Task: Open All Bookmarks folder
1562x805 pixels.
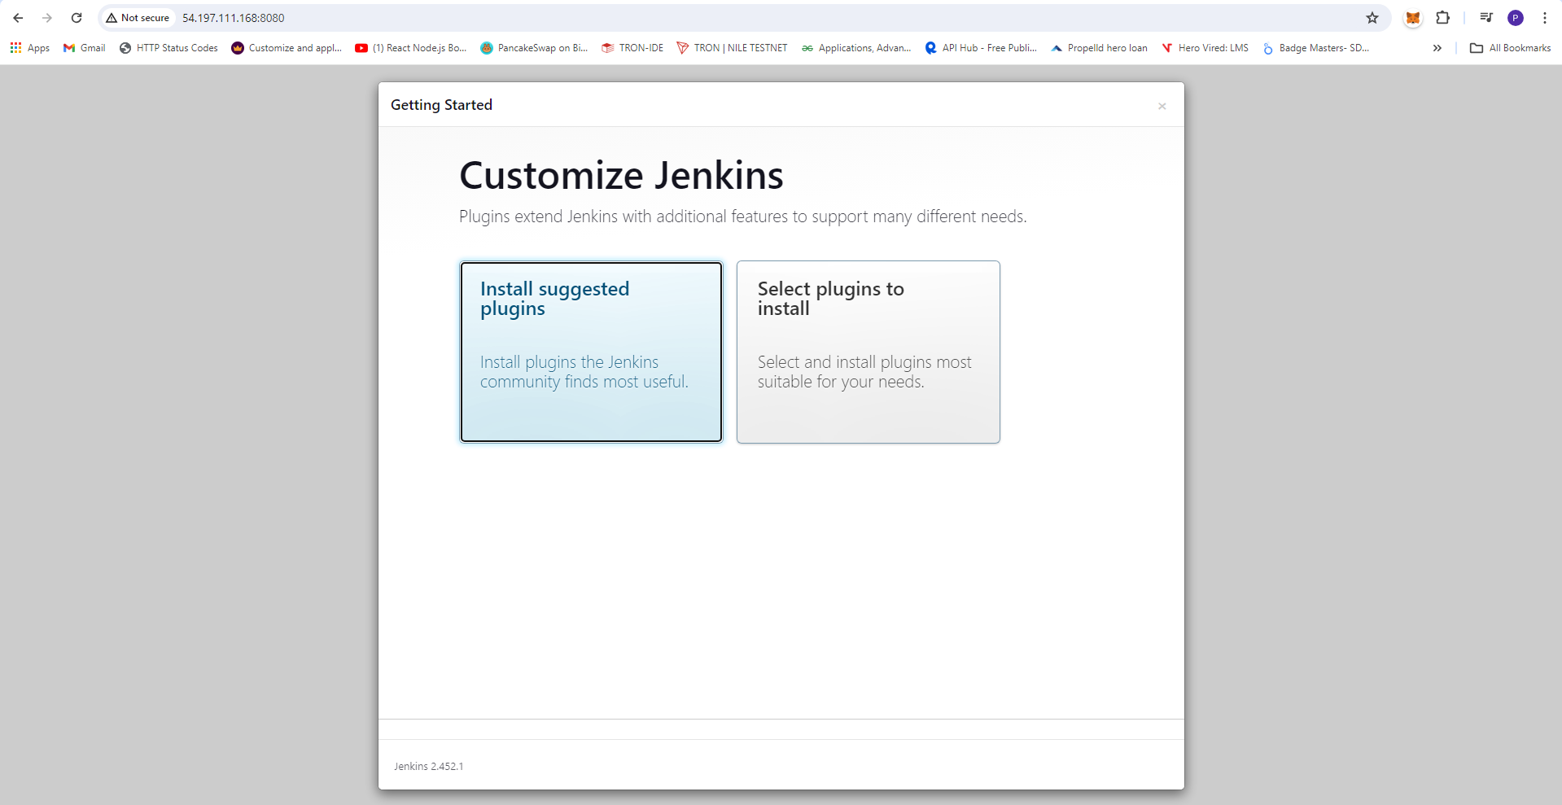Action: 1511,48
